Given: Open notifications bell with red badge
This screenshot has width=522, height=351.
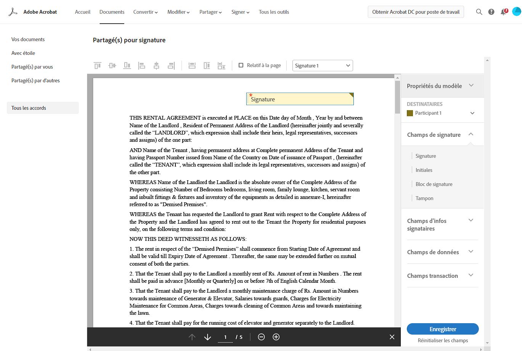Looking at the screenshot, I should point(504,11).
